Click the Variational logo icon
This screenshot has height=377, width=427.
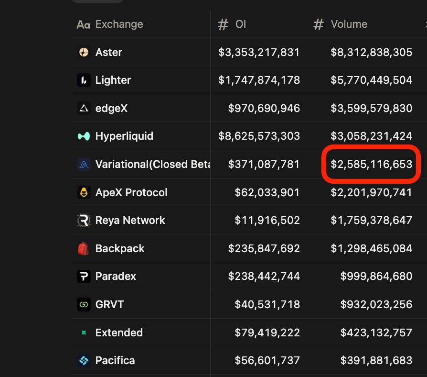coord(84,164)
